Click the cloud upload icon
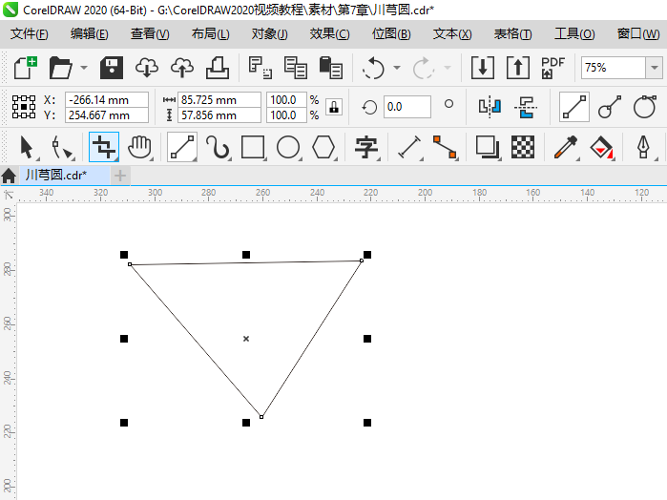Image resolution: width=667 pixels, height=500 pixels. 182,67
